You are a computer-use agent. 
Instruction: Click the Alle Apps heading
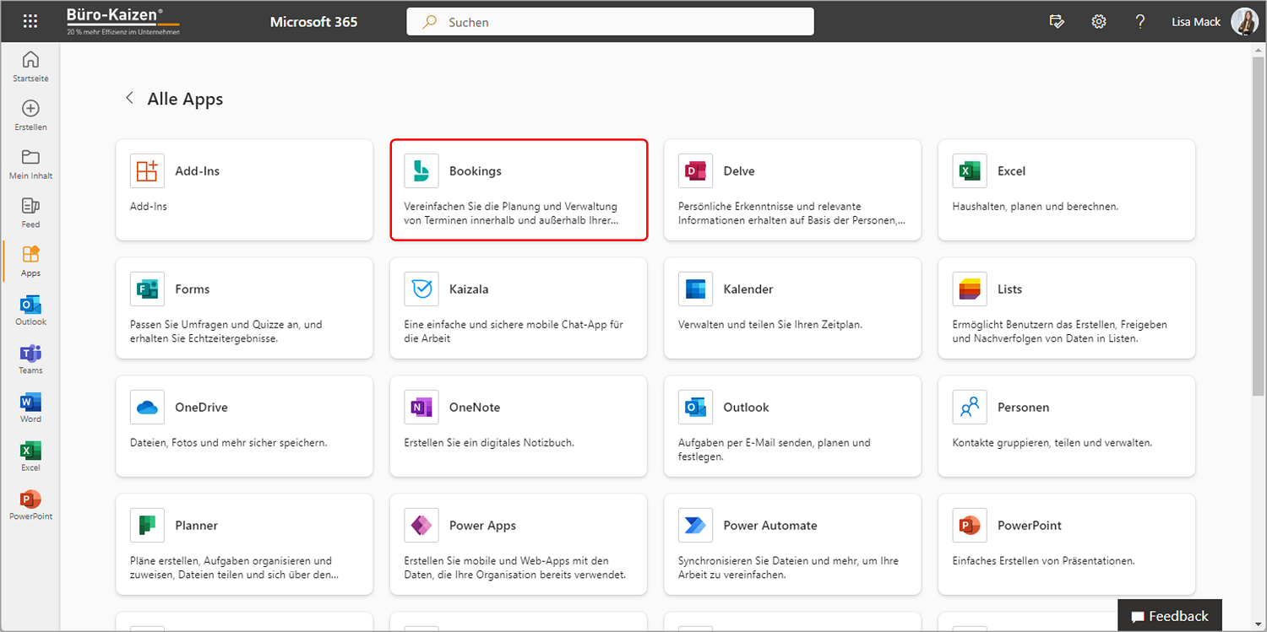(x=185, y=99)
